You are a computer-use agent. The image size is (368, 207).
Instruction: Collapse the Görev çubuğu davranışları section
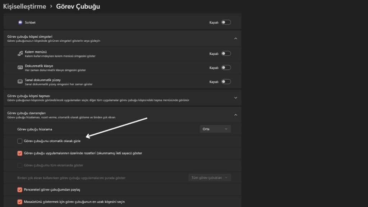click(236, 114)
